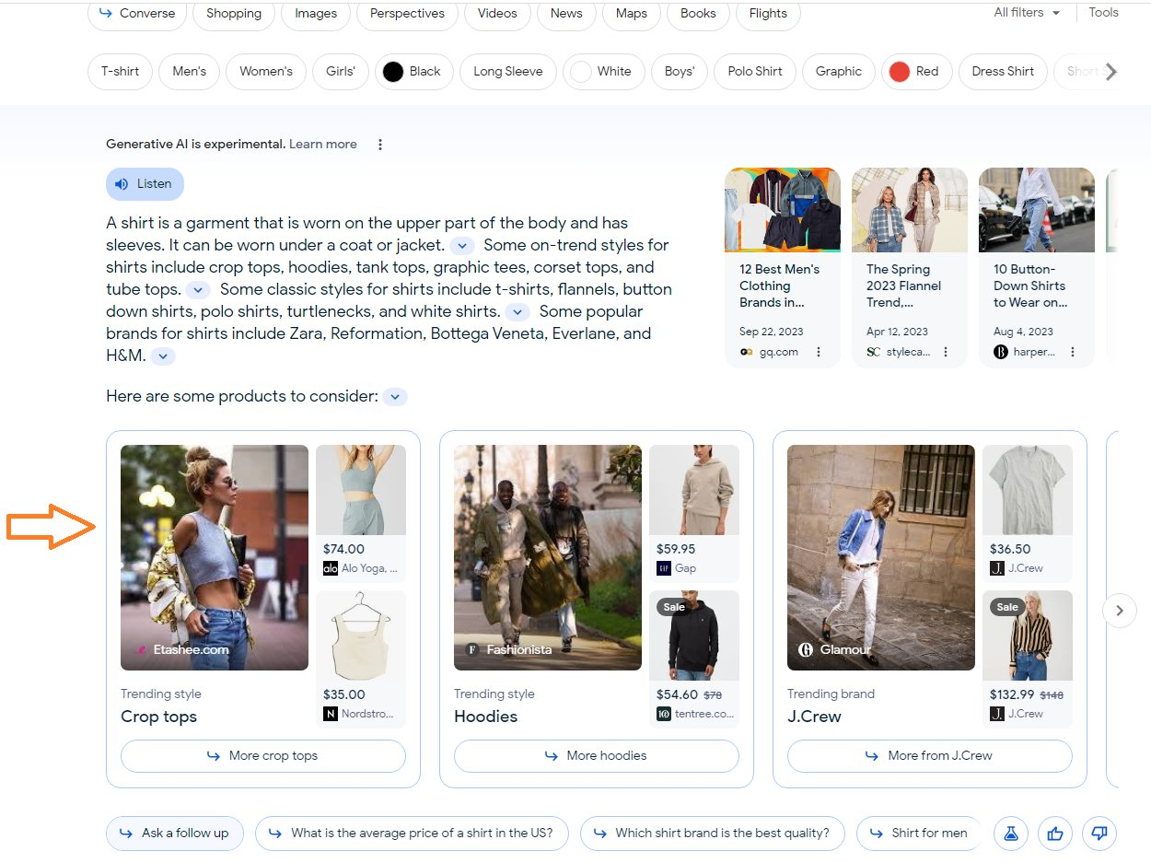
Task: Expand chevron next to 'products to consider'
Action: pos(395,397)
